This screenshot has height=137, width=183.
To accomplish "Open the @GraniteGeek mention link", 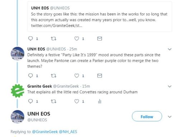I will [45, 132].
